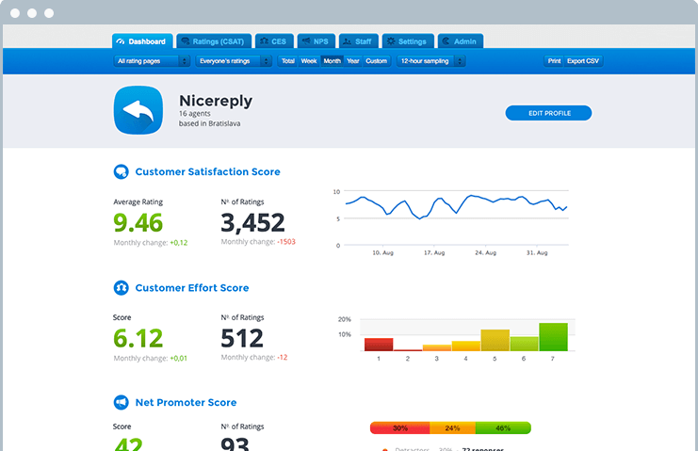Choose the Custom time range
This screenshot has width=698, height=451.
377,61
